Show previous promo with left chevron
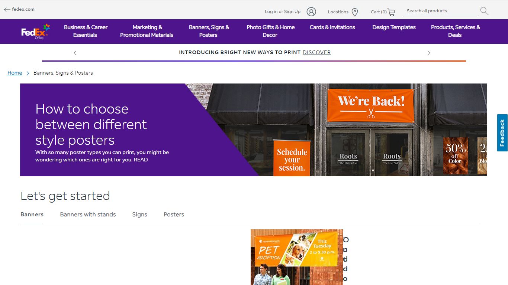 point(75,53)
